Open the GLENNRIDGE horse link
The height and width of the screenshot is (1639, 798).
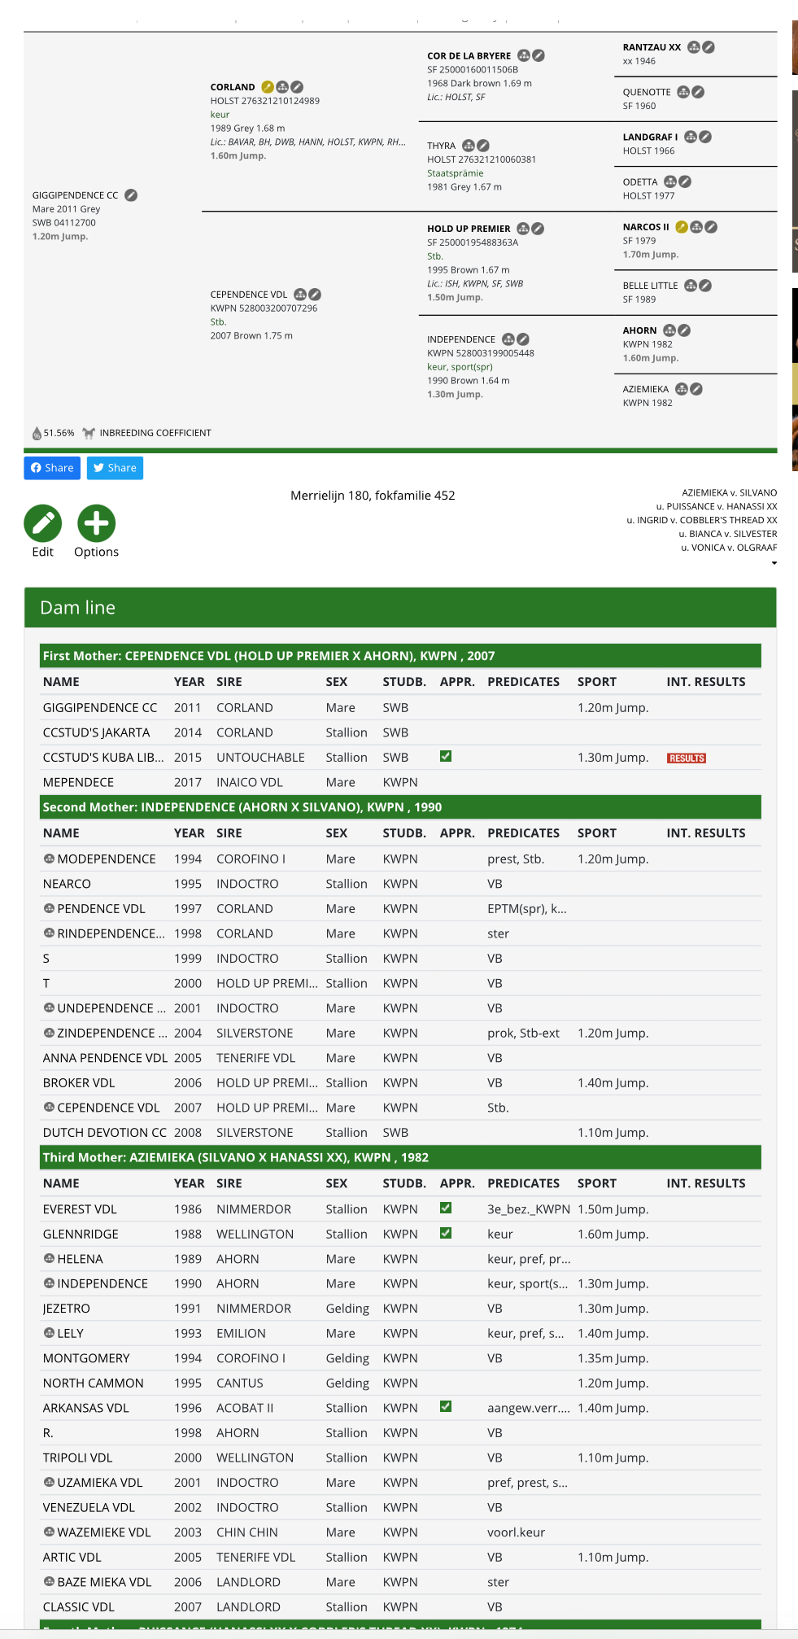pyautogui.click(x=81, y=1235)
